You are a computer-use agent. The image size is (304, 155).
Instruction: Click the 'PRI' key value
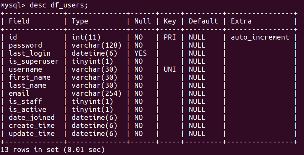click(x=170, y=37)
